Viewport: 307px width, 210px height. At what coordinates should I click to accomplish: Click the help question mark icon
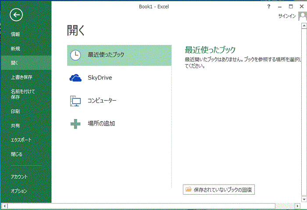(269, 7)
